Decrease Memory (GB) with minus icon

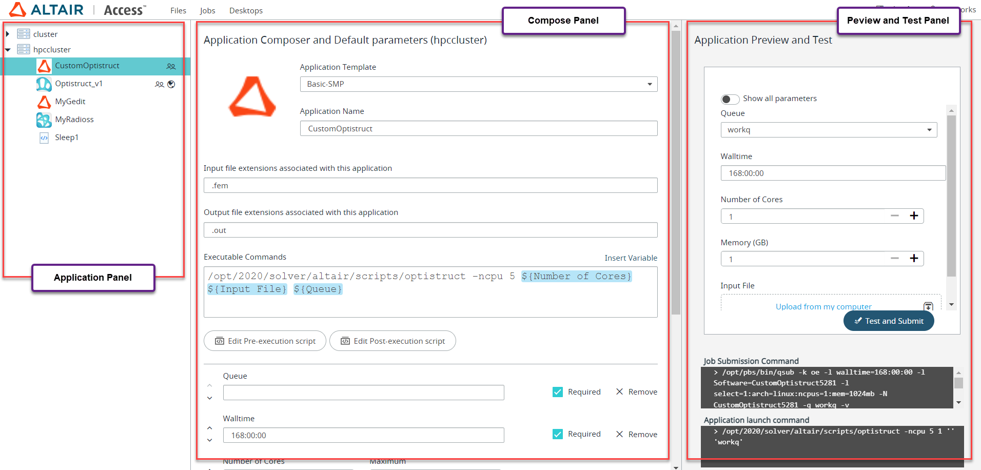pyautogui.click(x=895, y=259)
